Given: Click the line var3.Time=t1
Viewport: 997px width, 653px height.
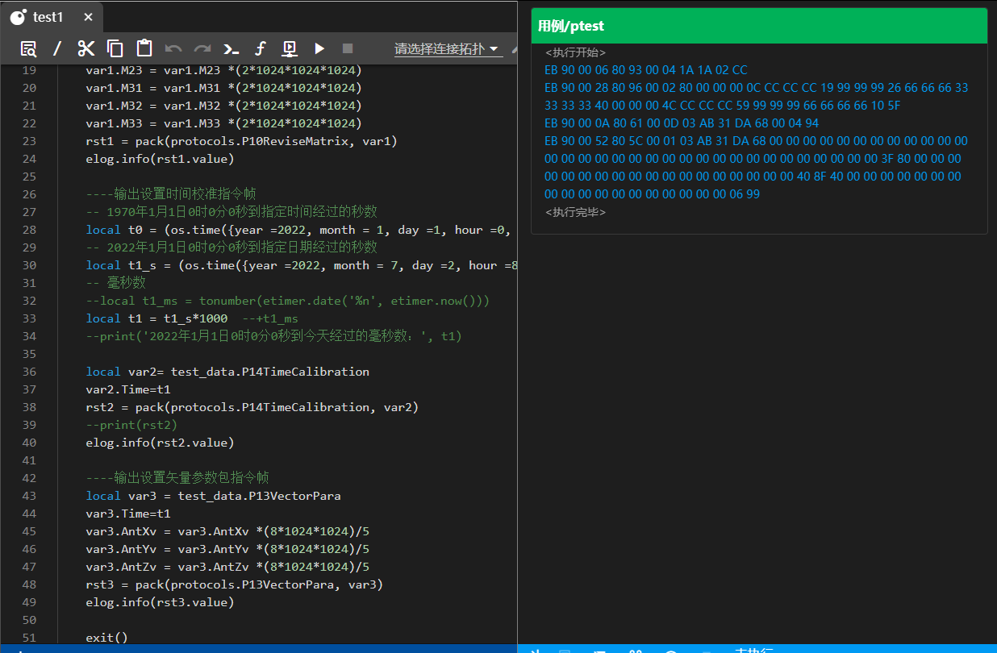Looking at the screenshot, I should coord(128,514).
